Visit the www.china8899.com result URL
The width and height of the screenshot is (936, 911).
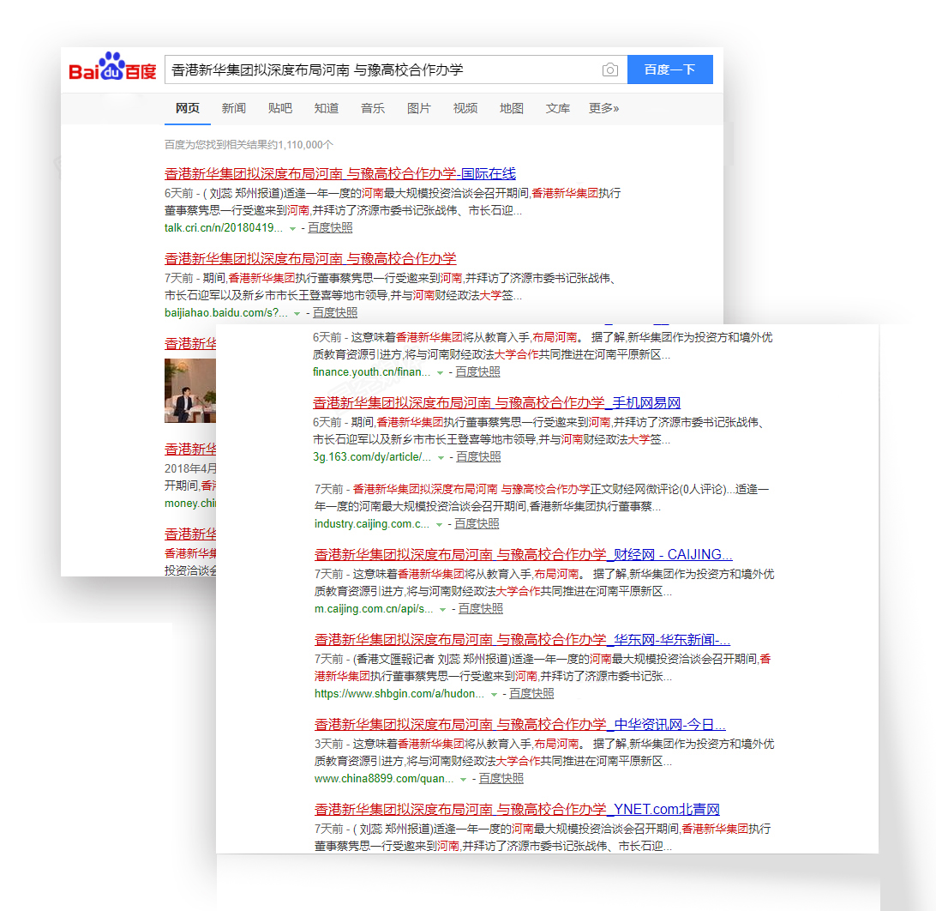pos(384,778)
